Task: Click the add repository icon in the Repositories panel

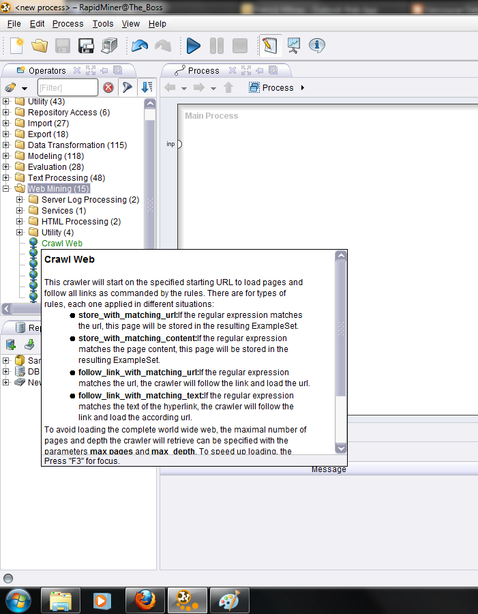Action: [11, 345]
